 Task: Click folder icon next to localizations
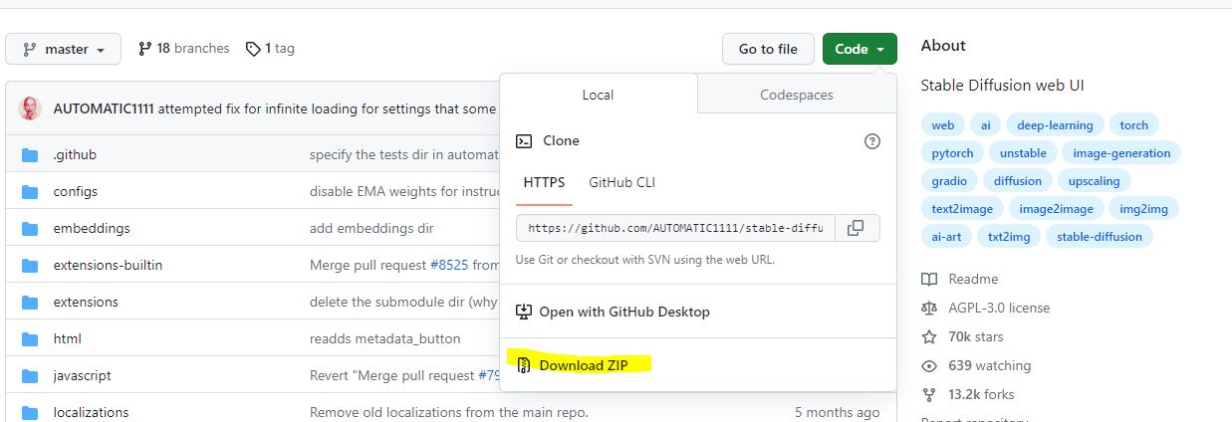tap(30, 412)
